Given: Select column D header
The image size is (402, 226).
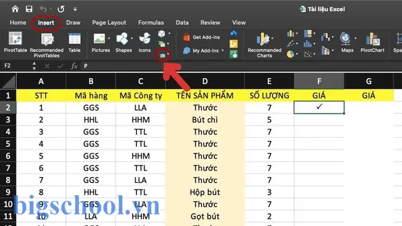Looking at the screenshot, I should [x=205, y=81].
